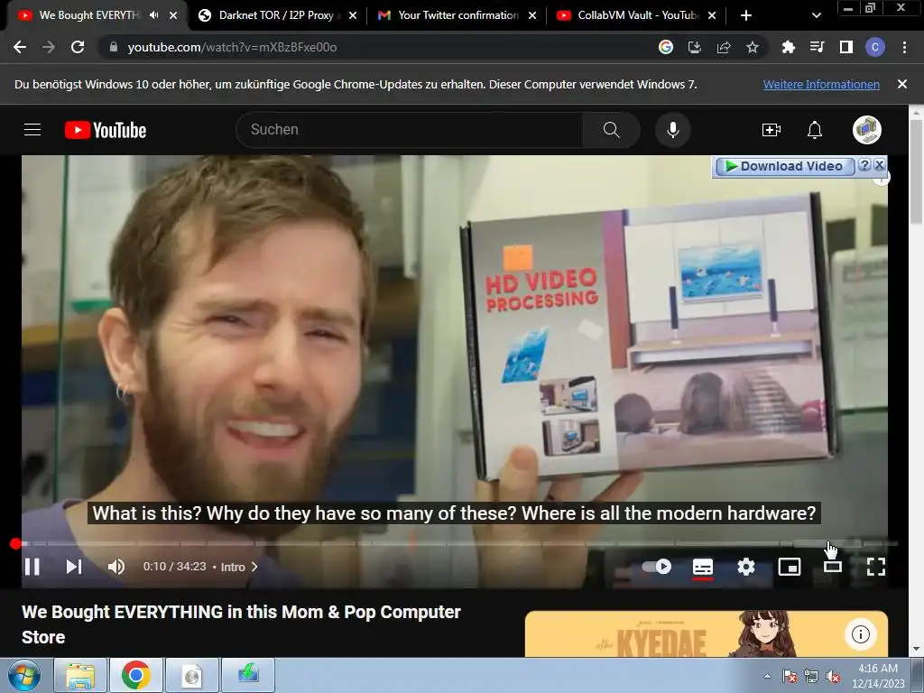
Task: Open the Create video camera icon
Action: pyautogui.click(x=772, y=130)
